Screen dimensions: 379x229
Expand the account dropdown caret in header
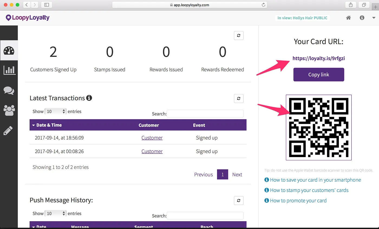click(374, 18)
